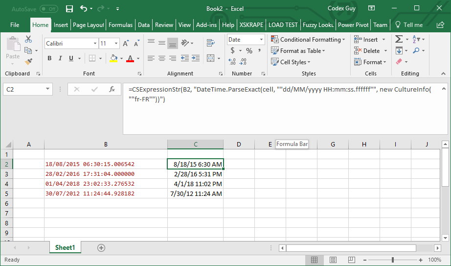Open the font size 11 dropdown

click(116, 44)
